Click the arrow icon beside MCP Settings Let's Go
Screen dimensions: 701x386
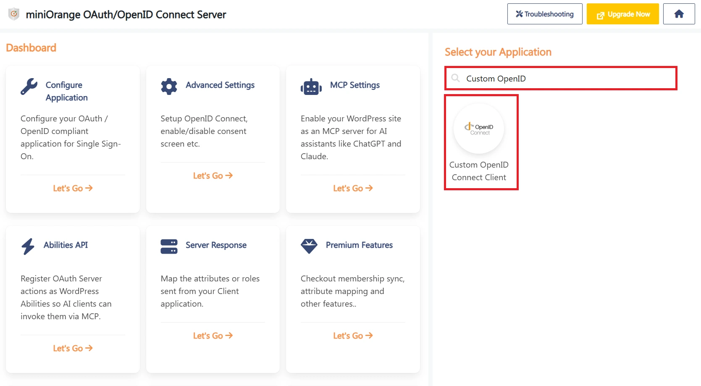(369, 188)
